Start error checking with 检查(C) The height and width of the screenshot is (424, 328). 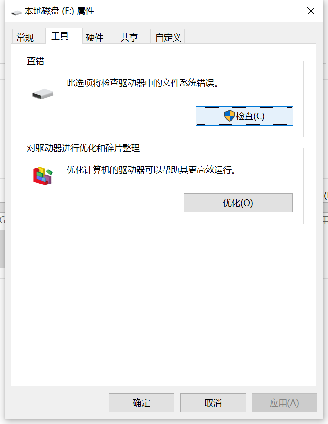click(244, 116)
